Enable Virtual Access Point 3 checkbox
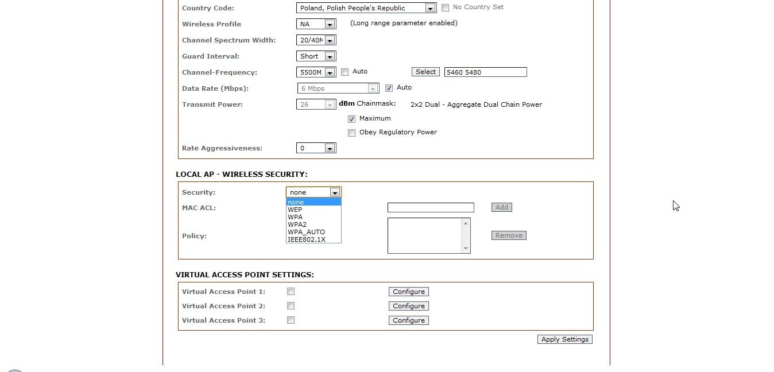The height and width of the screenshot is (372, 774). pyautogui.click(x=291, y=320)
